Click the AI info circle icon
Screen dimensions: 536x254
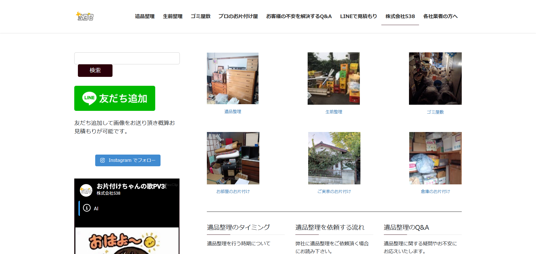tap(87, 208)
